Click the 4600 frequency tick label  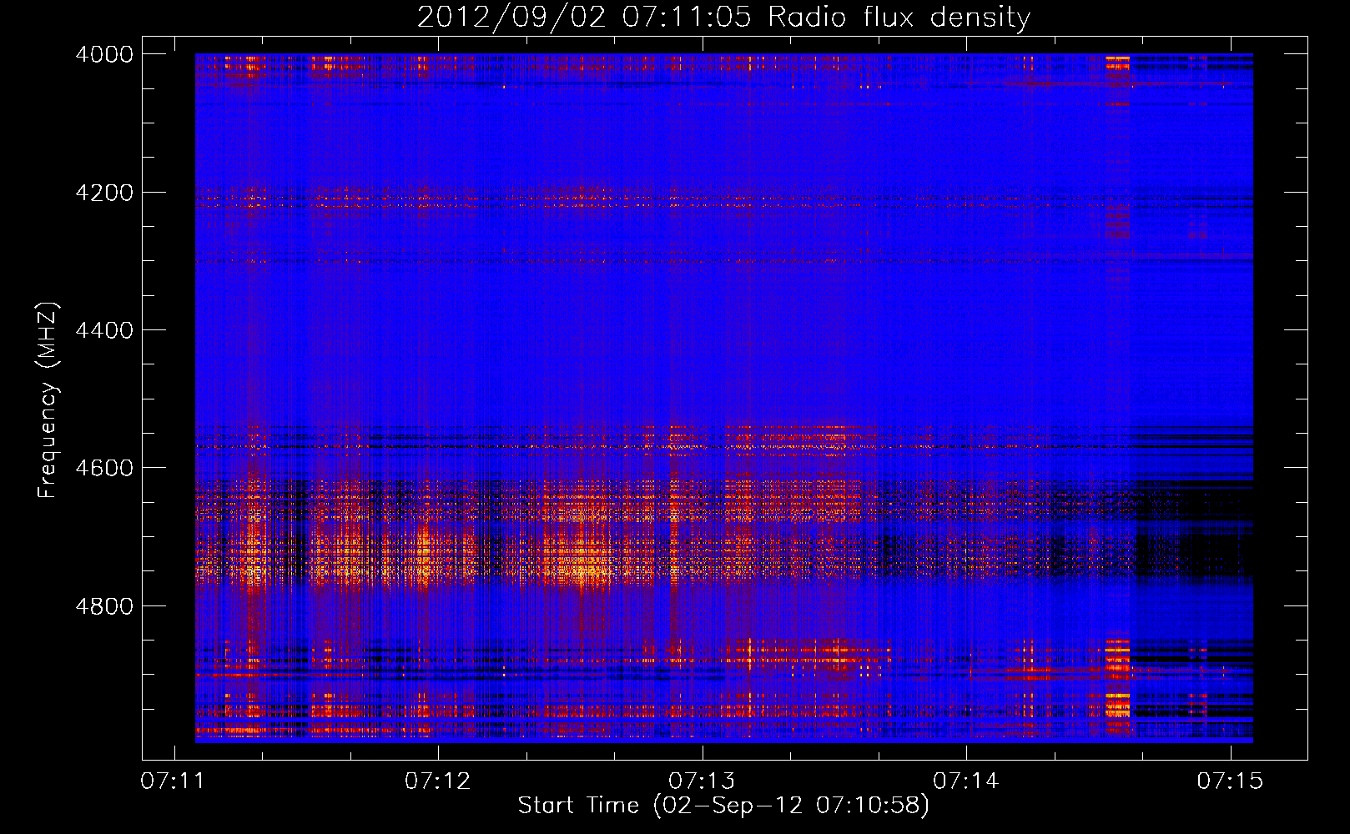(x=104, y=468)
